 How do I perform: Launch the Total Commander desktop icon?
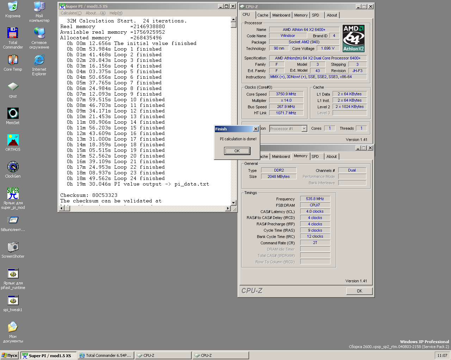click(13, 38)
